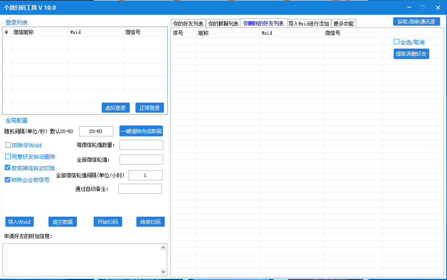The height and width of the screenshot is (280, 447).
Task: Click 结束扫码 button
Action: click(x=150, y=222)
